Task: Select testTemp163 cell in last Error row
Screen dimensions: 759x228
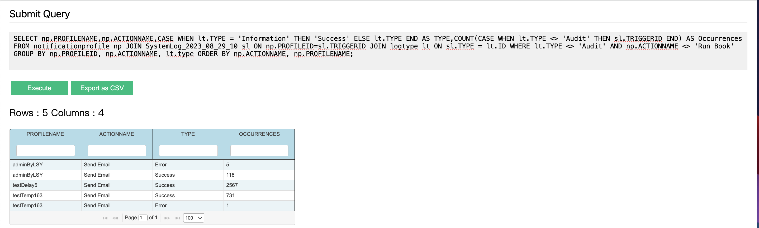Action: point(46,205)
